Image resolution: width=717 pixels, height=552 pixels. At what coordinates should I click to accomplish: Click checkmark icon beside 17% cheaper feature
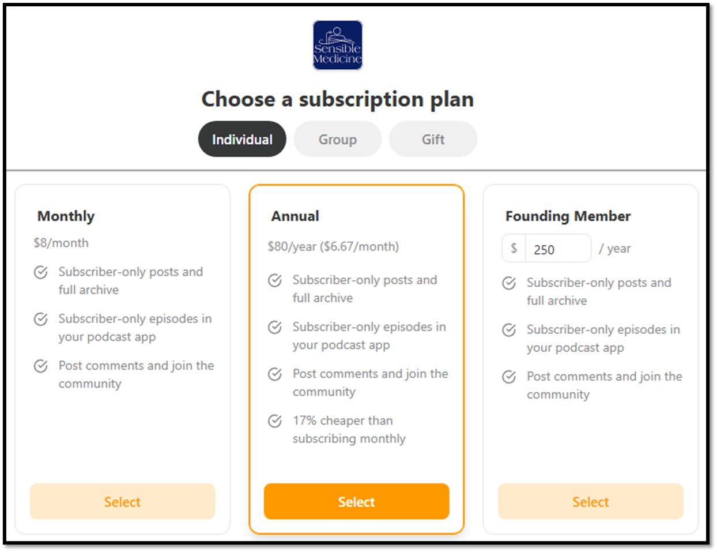[x=275, y=421]
